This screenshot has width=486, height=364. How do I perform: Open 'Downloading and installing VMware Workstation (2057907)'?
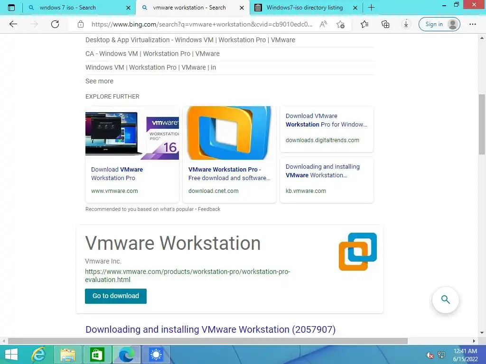(x=210, y=329)
